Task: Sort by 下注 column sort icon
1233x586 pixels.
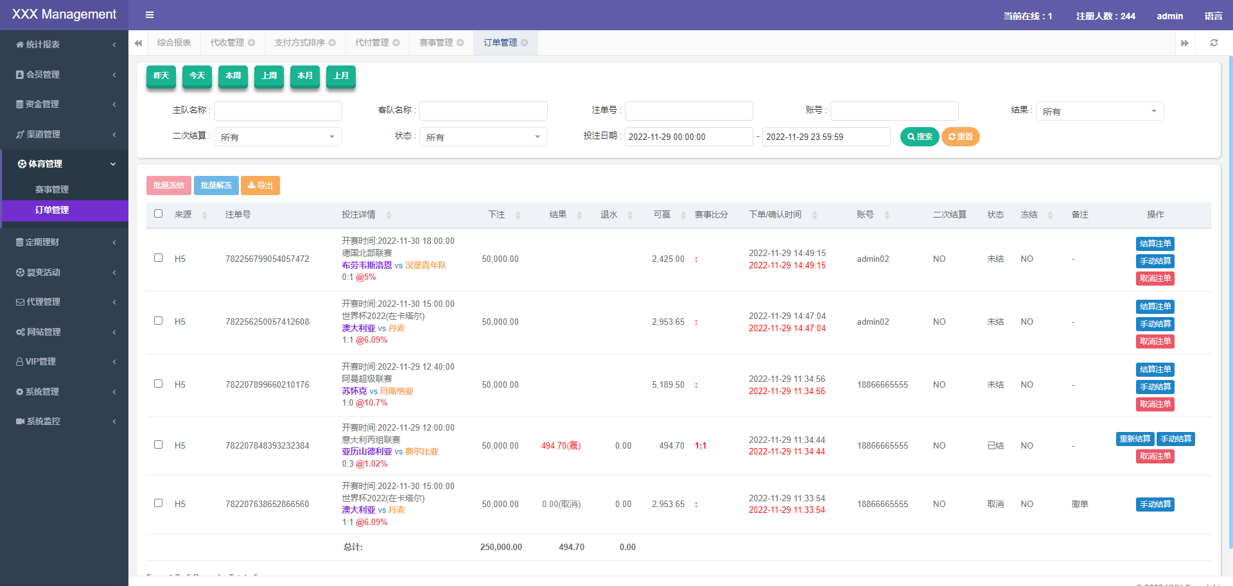Action: pyautogui.click(x=518, y=215)
